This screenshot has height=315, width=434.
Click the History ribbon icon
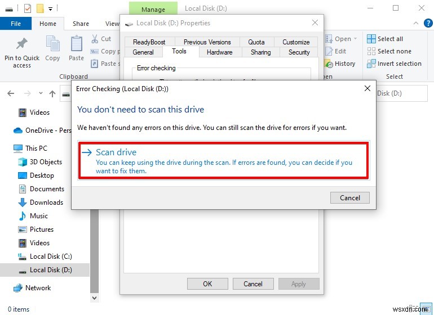click(329, 64)
